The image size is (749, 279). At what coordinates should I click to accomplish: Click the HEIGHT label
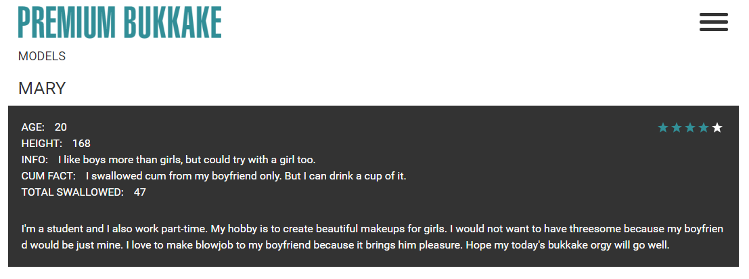[x=42, y=144]
